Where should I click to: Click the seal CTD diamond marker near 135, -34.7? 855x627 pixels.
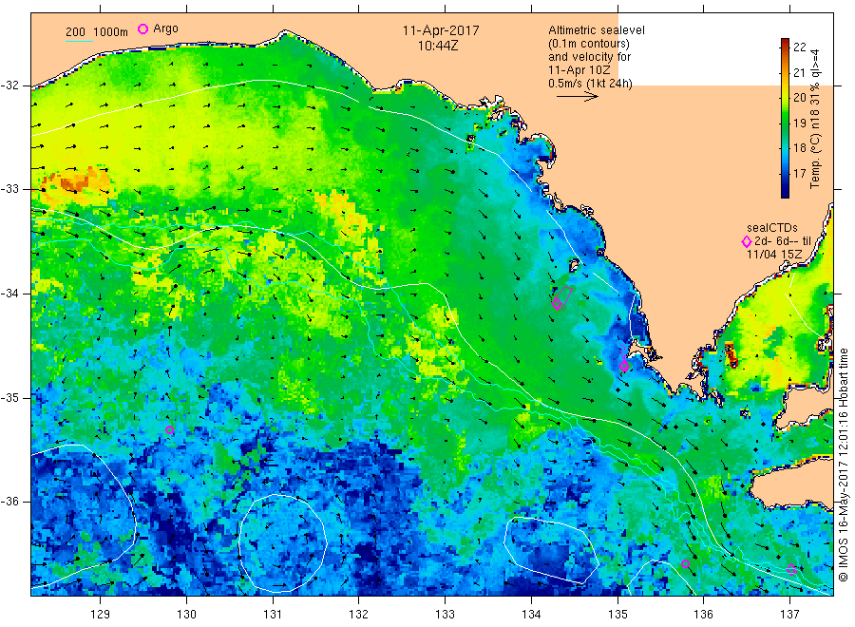[624, 367]
